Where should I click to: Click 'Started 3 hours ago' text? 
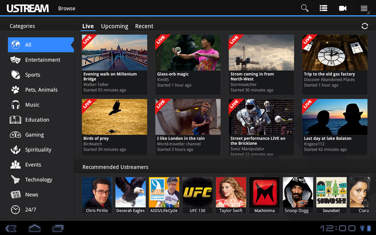click(175, 150)
